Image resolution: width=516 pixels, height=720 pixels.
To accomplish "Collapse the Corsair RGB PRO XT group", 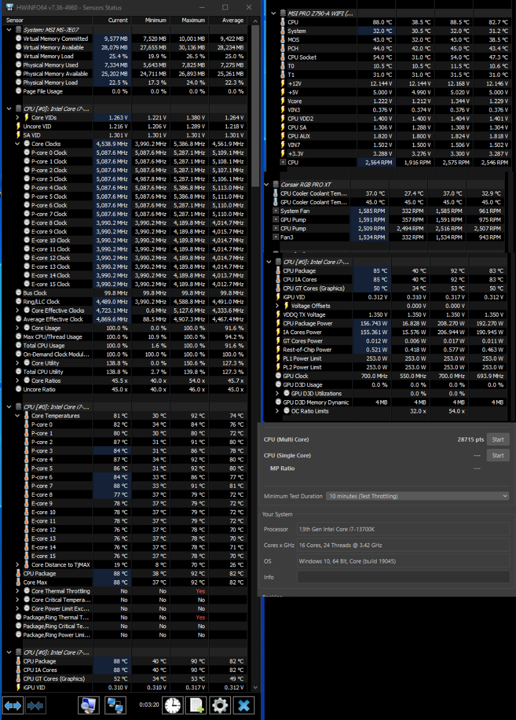I will pos(266,185).
